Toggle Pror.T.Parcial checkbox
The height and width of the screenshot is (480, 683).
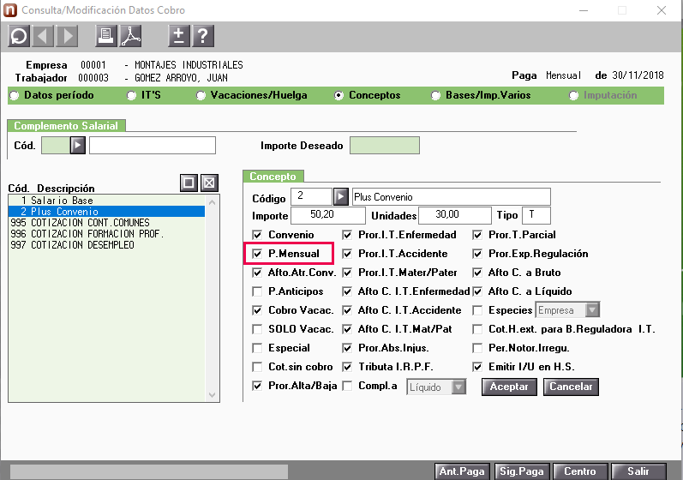[477, 235]
